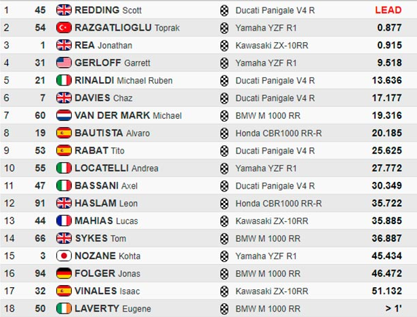Click checkered flag icon in Sykes' row

click(x=224, y=238)
